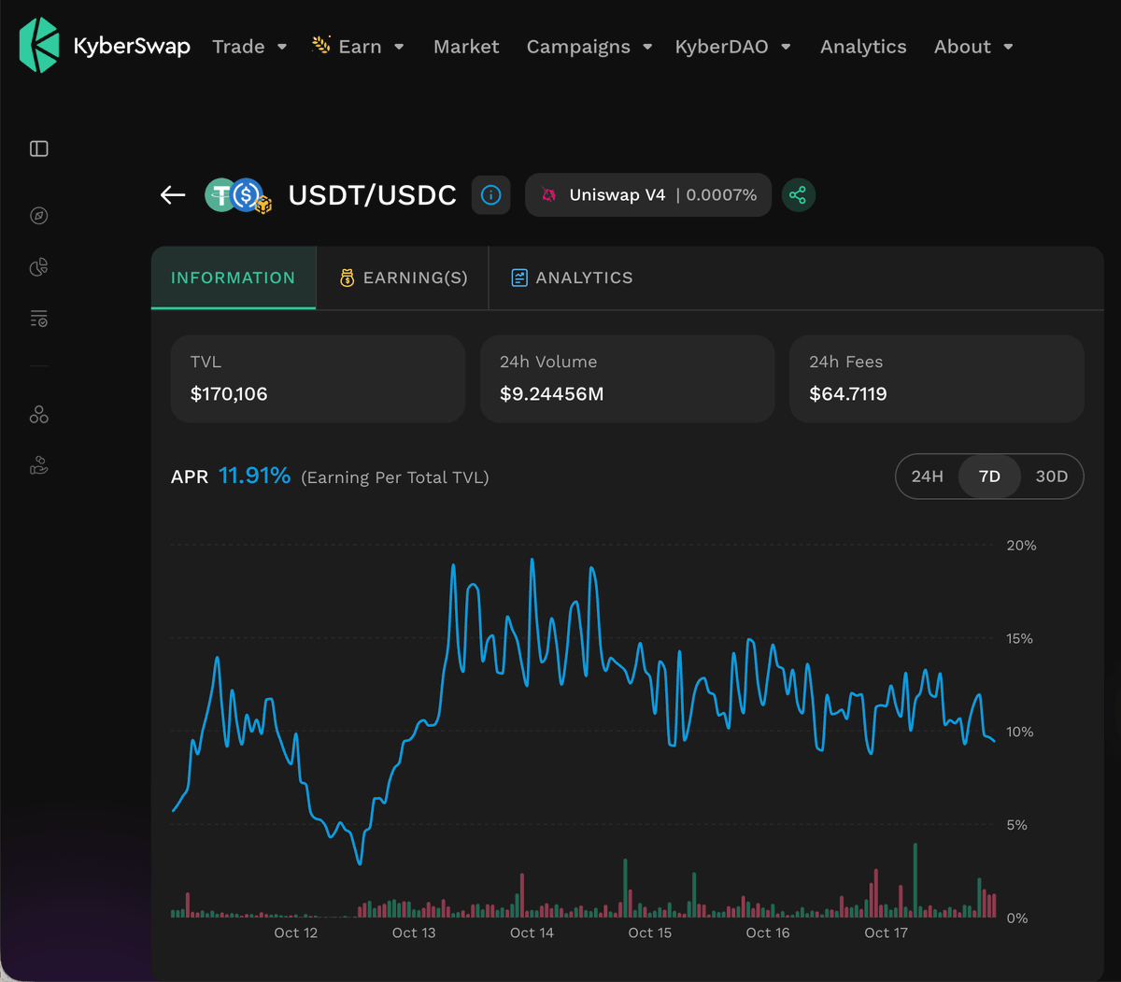
Task: Click the 24h Volume value $9.24456M
Action: (x=552, y=393)
